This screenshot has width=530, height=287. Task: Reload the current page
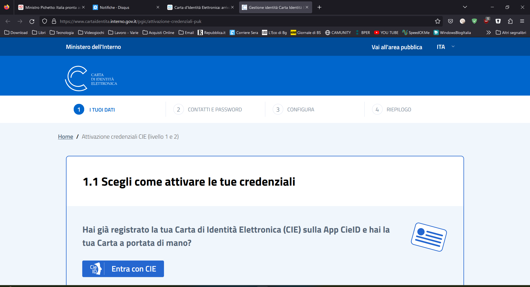(x=32, y=21)
